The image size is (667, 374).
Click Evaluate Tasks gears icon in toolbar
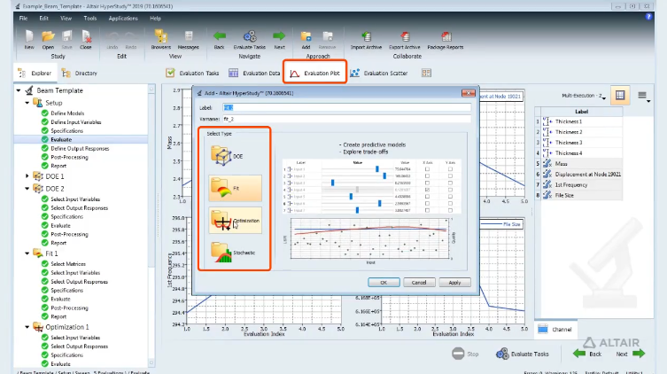[x=250, y=36]
